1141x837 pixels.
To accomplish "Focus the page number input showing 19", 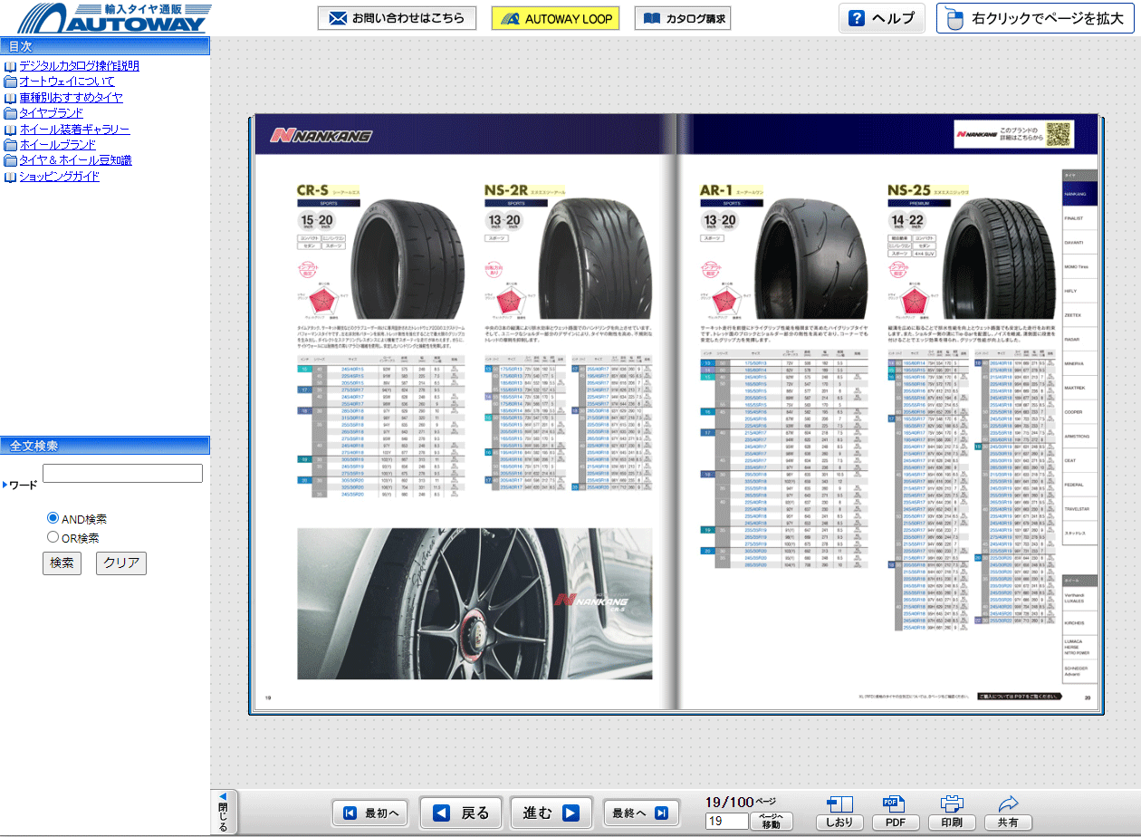I will (x=726, y=822).
